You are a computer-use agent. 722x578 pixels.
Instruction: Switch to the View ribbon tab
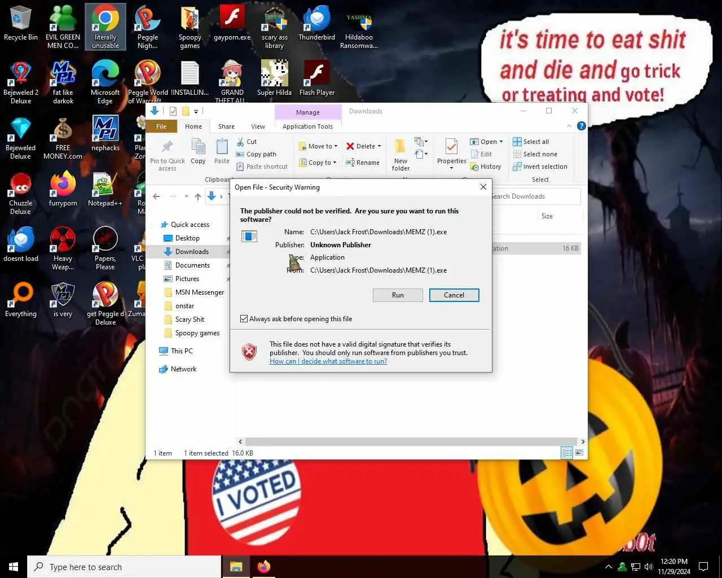coord(258,126)
